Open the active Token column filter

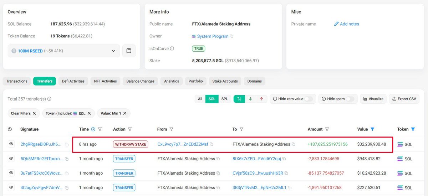[x=413, y=129]
